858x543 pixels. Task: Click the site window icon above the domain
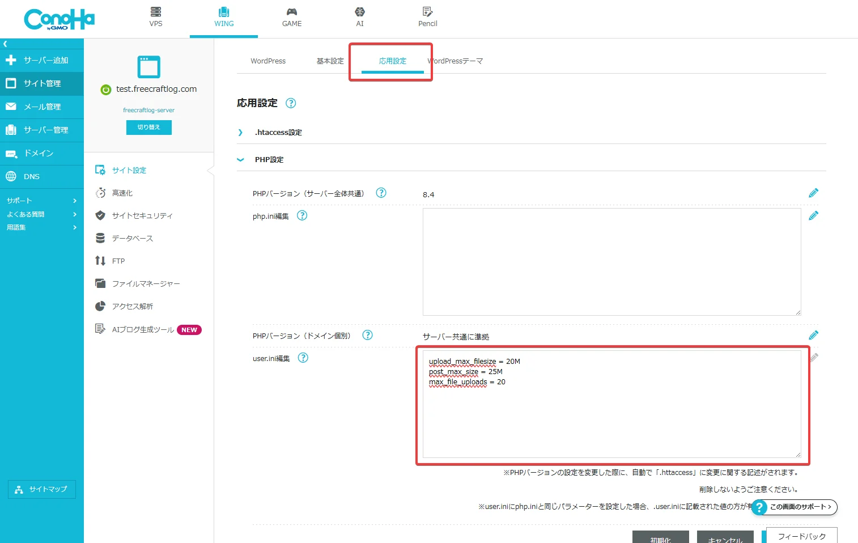[x=149, y=67]
